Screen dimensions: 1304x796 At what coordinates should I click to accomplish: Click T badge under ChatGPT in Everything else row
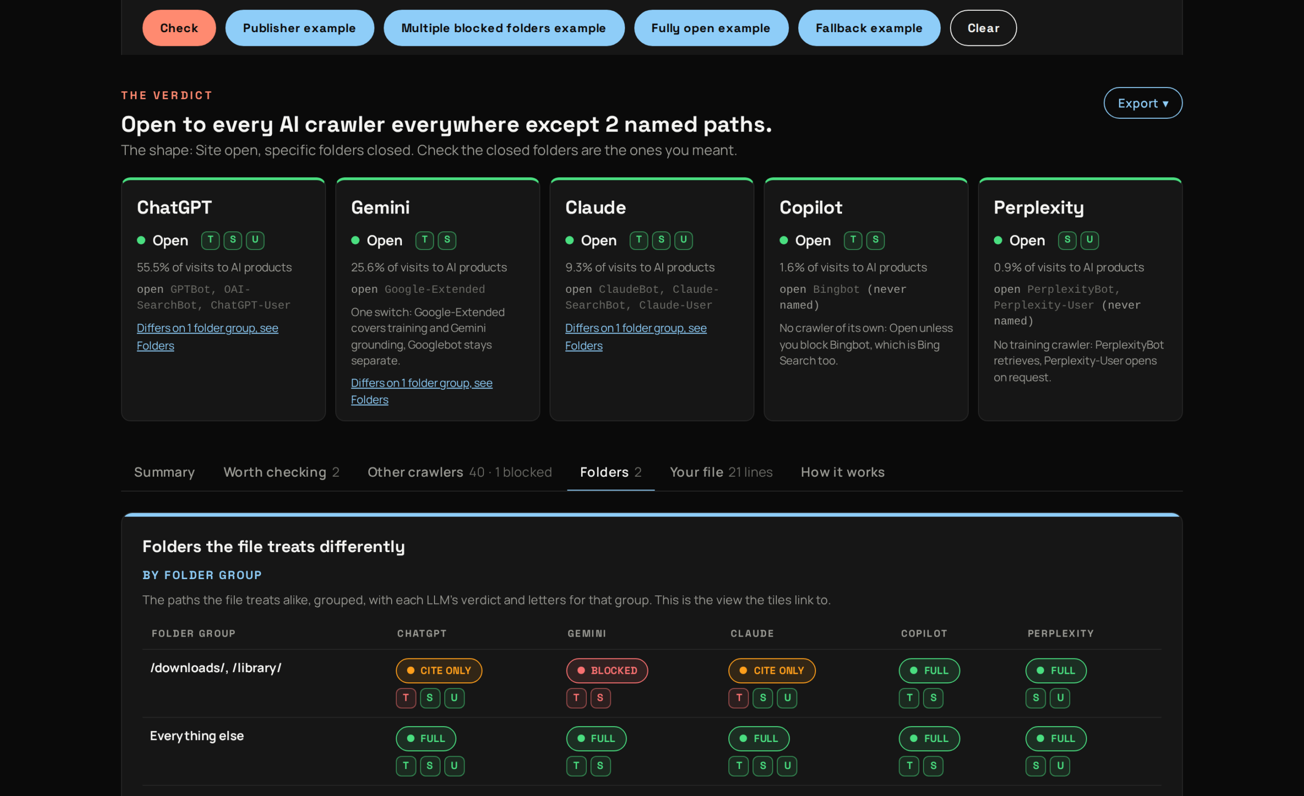pos(406,766)
